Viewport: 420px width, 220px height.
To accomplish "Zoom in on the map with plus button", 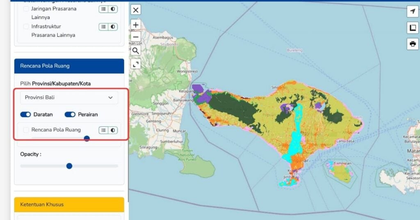I will click(136, 25).
